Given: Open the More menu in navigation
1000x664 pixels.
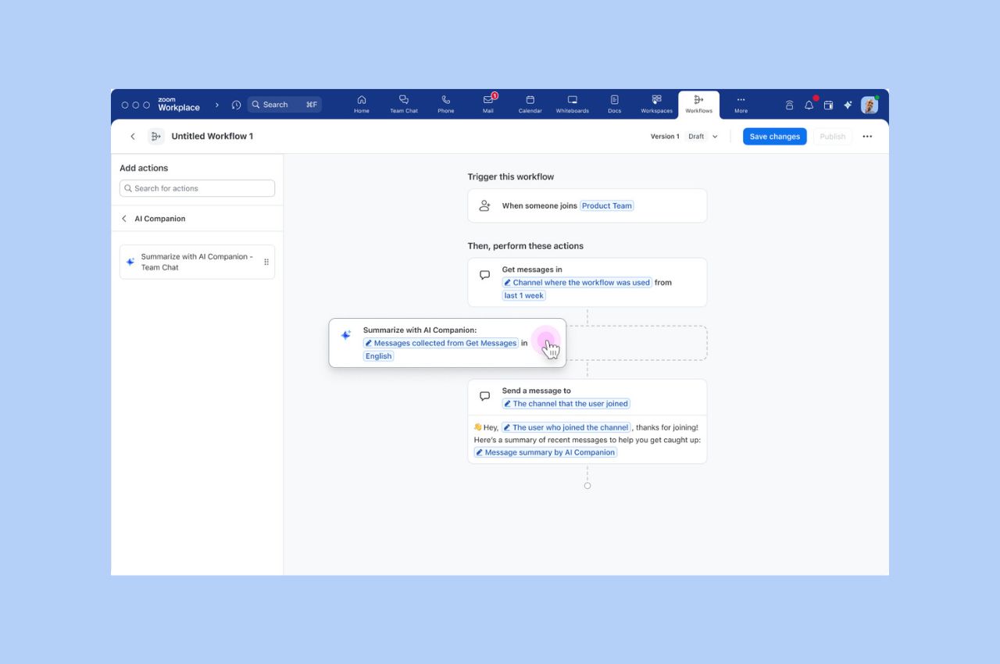Looking at the screenshot, I should click(741, 104).
